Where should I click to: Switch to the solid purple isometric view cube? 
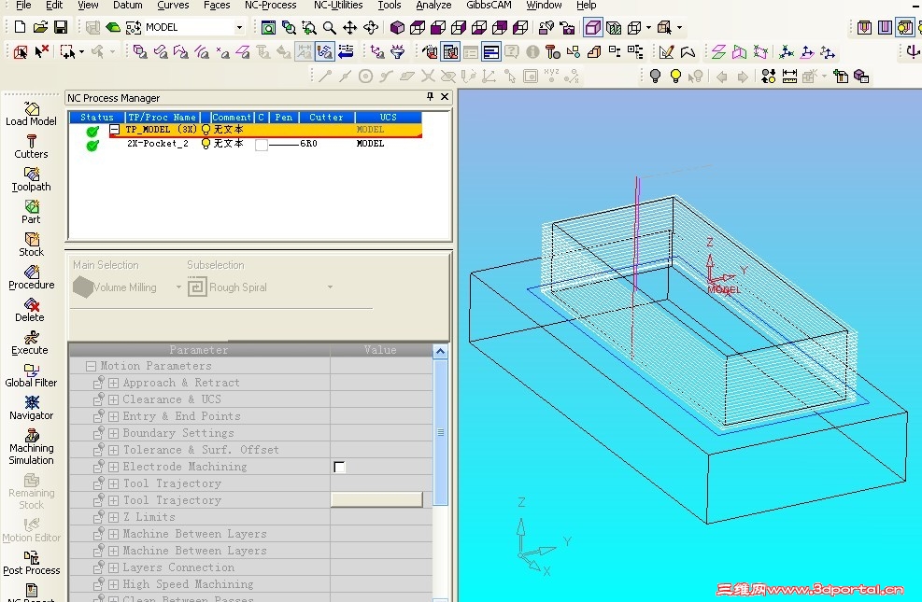[x=398, y=28]
